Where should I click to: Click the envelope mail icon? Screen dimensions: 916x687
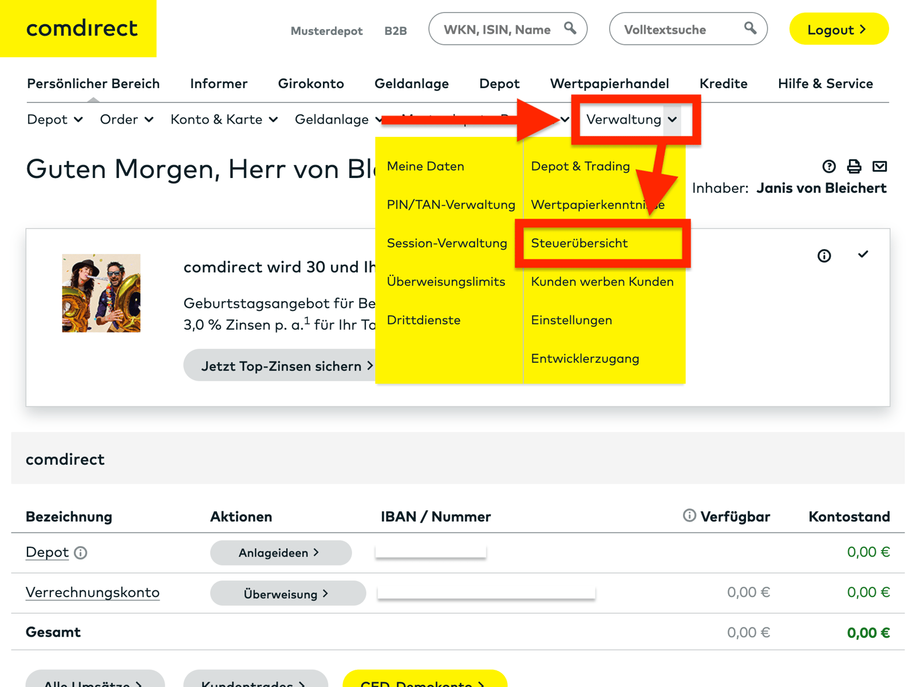point(880,167)
